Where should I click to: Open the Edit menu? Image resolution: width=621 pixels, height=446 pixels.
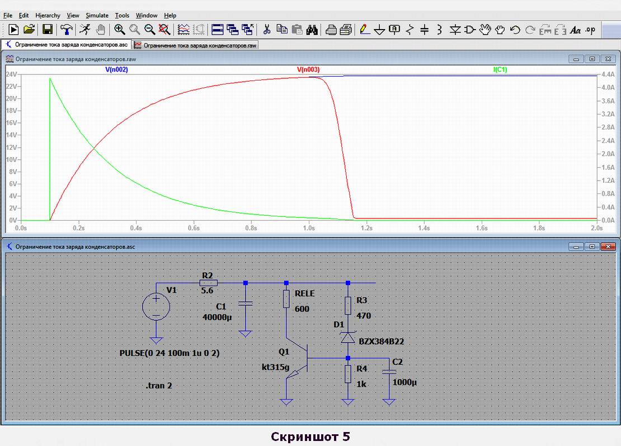pos(23,16)
